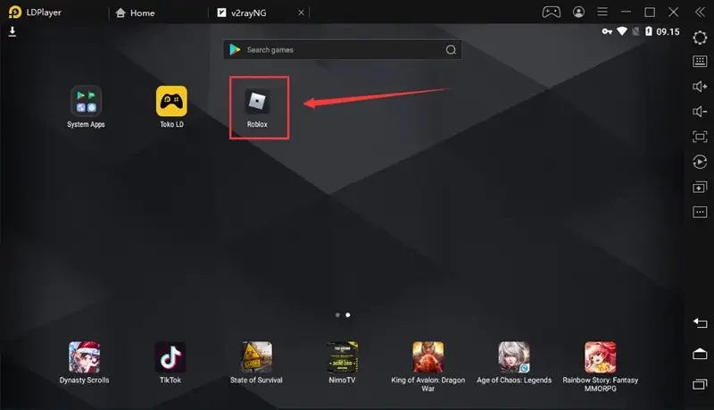The image size is (714, 410).
Task: Open the more tools ellipsis icon
Action: [700, 212]
